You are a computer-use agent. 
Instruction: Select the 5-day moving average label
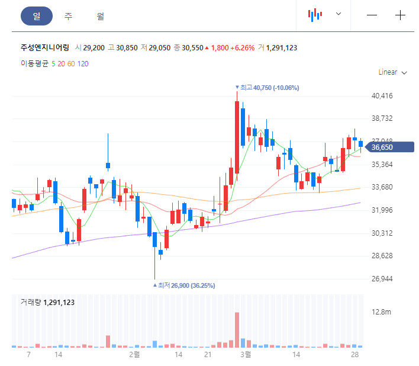[53, 64]
